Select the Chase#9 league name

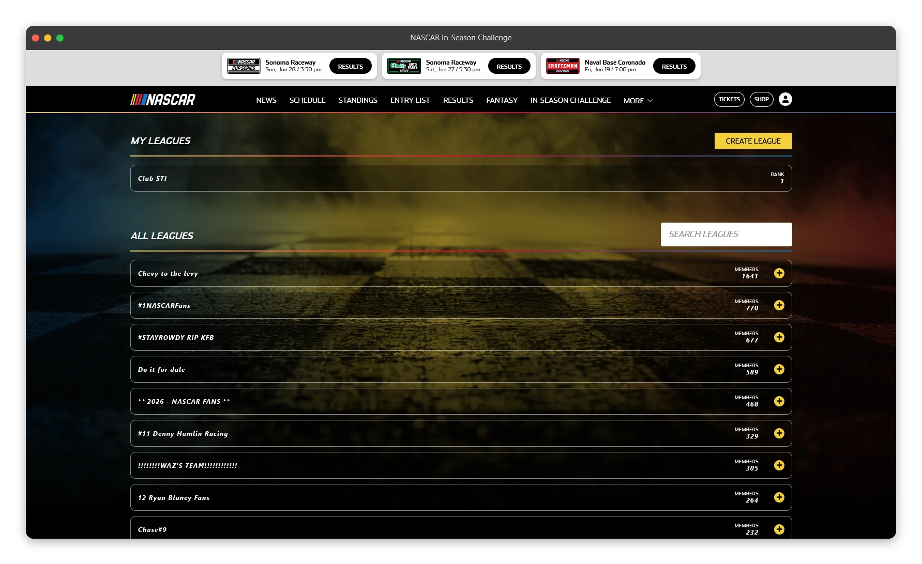tap(152, 530)
